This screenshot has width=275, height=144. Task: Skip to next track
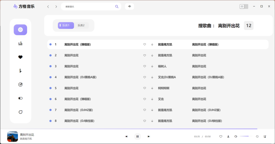[x=149, y=137]
